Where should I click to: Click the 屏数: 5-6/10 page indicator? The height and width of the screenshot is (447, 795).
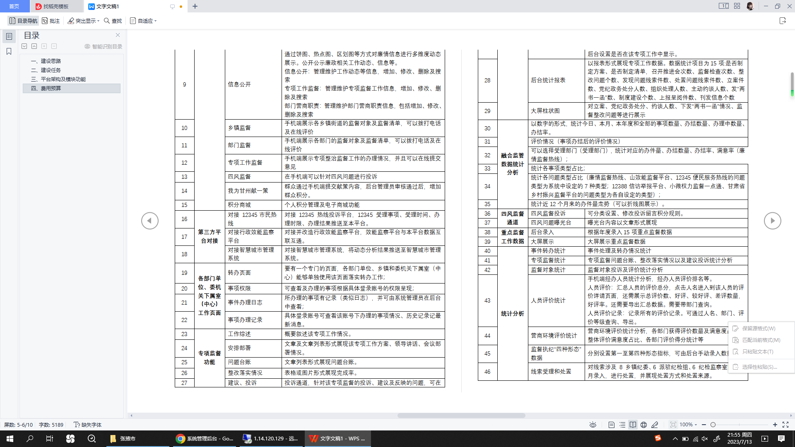[18, 425]
